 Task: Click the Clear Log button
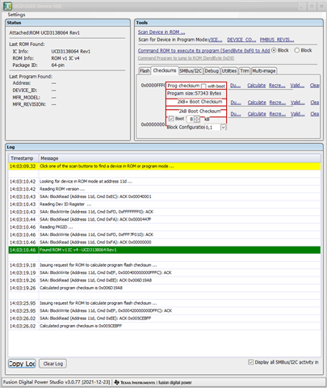(x=53, y=364)
